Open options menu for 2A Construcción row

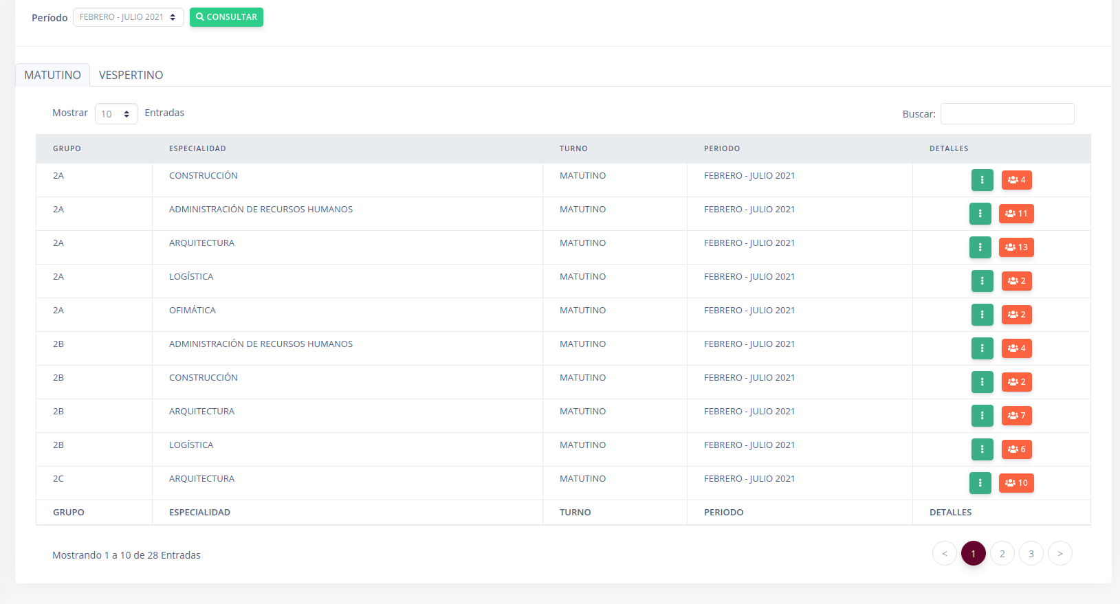[982, 180]
